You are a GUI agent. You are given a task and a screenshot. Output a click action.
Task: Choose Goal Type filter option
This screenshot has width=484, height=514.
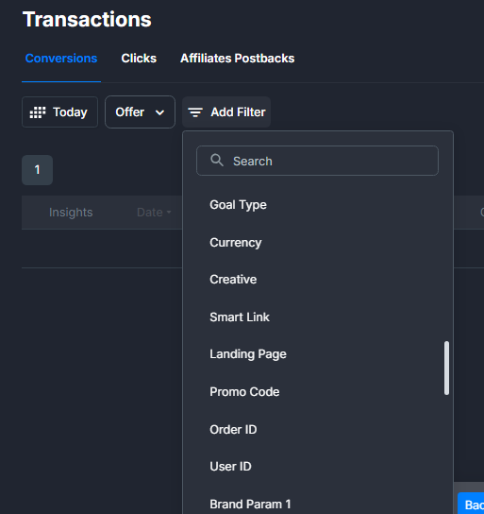(239, 205)
